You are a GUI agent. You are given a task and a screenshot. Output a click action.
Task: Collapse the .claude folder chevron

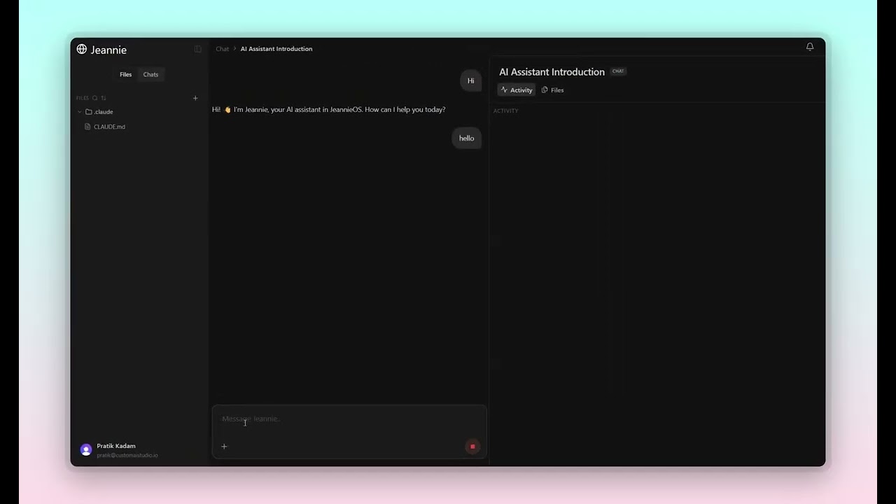click(80, 112)
